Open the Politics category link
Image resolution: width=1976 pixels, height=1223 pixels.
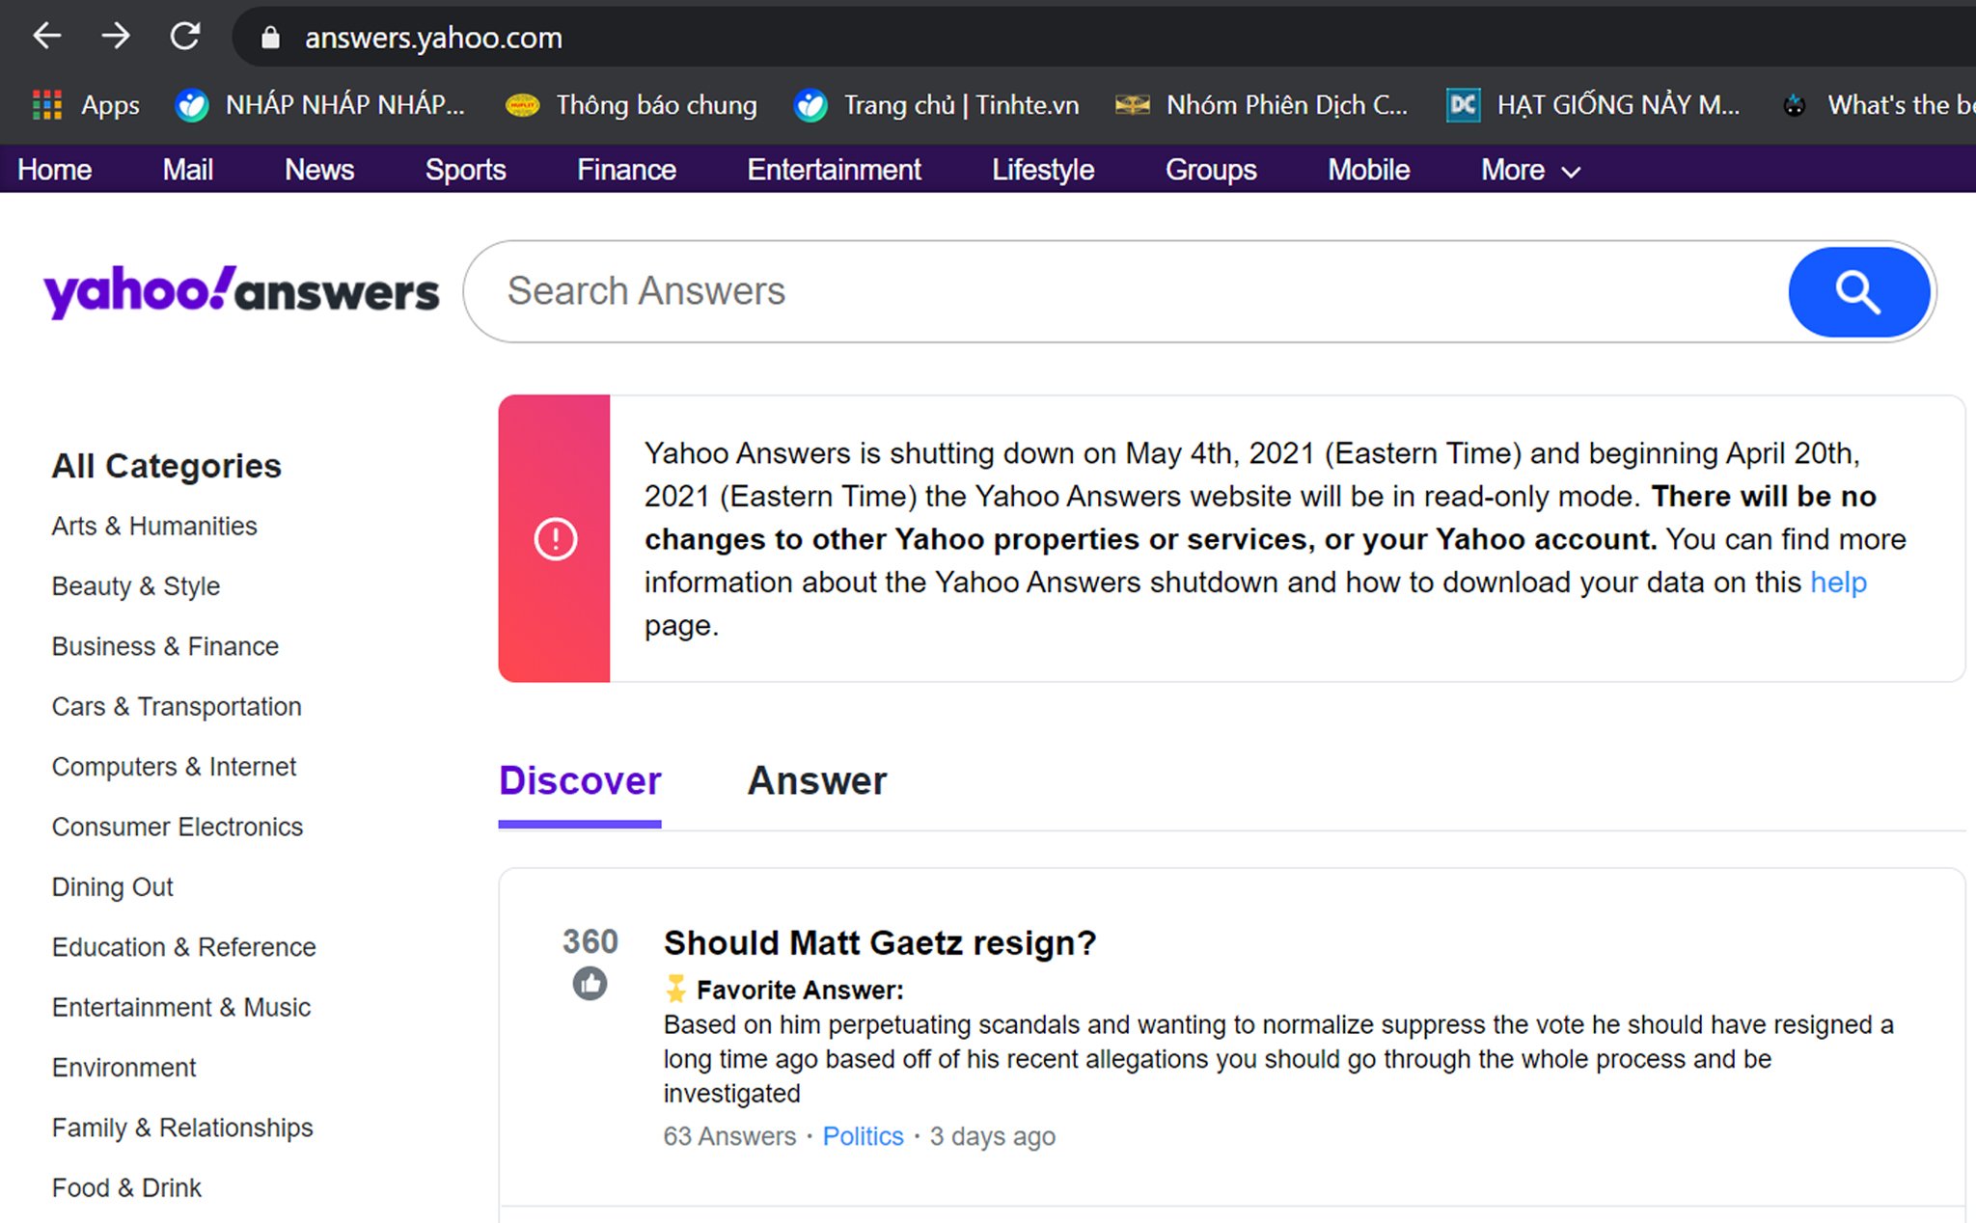tap(863, 1136)
